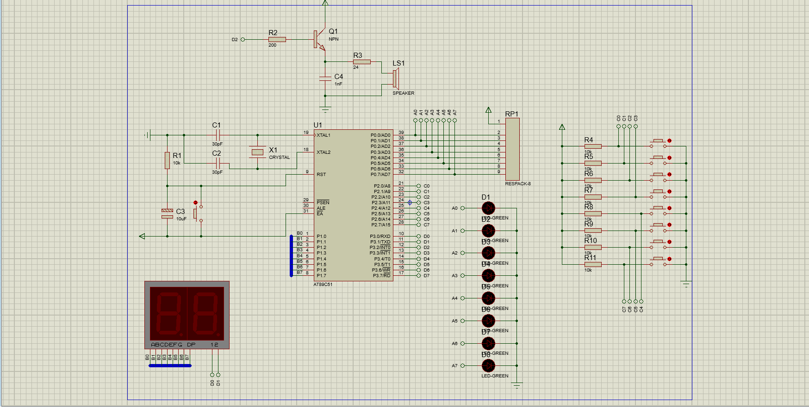Click the blue marker near pin P2.3/A11
The image size is (809, 407).
coord(410,202)
